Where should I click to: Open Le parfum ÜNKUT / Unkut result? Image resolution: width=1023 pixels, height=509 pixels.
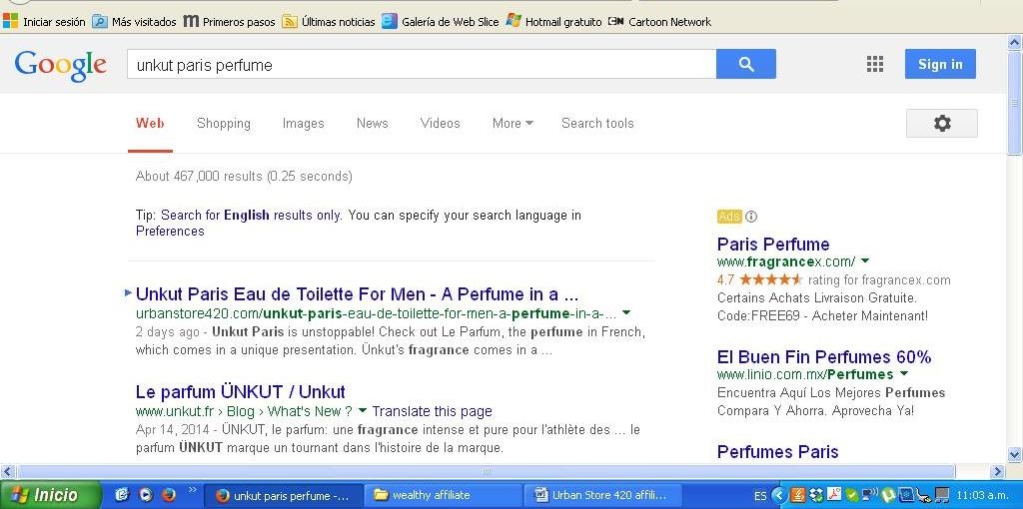(240, 391)
